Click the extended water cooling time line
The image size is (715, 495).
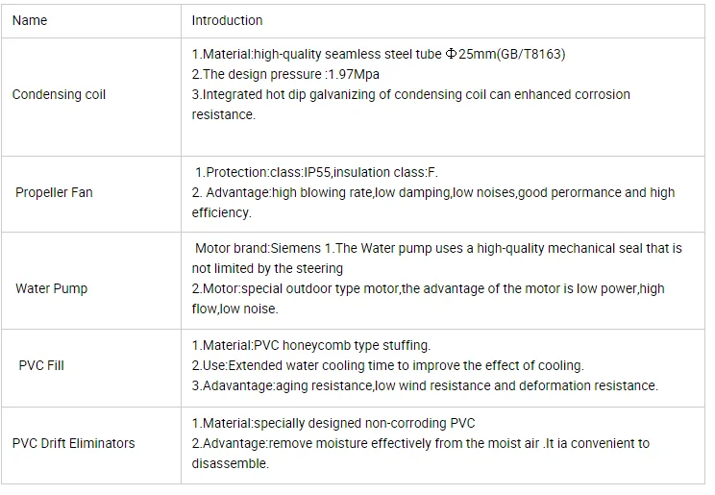pyautogui.click(x=387, y=366)
